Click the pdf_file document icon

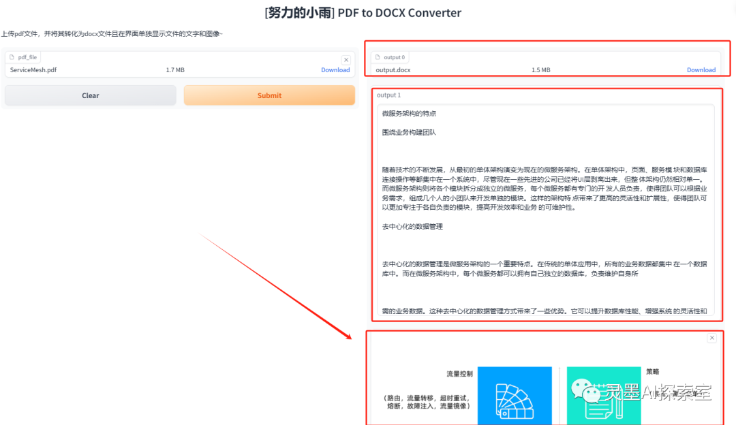point(12,57)
